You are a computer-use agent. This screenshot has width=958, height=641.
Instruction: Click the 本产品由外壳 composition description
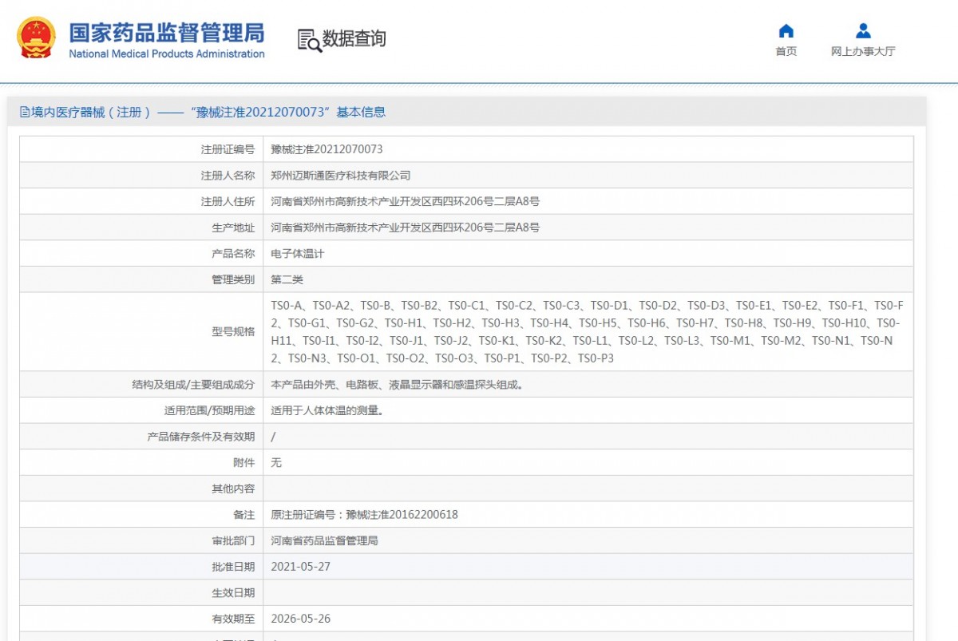(x=398, y=384)
